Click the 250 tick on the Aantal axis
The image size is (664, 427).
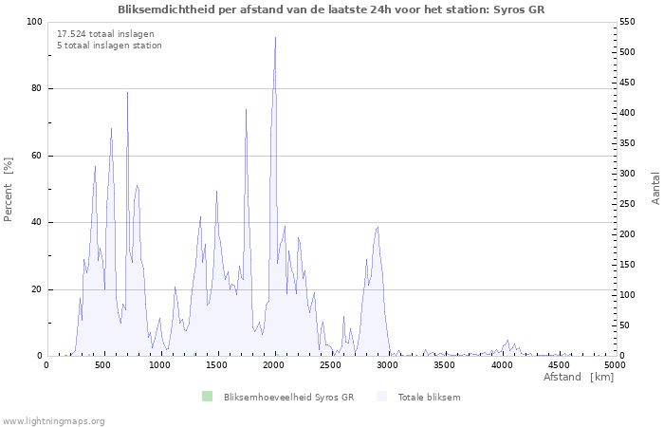(627, 204)
